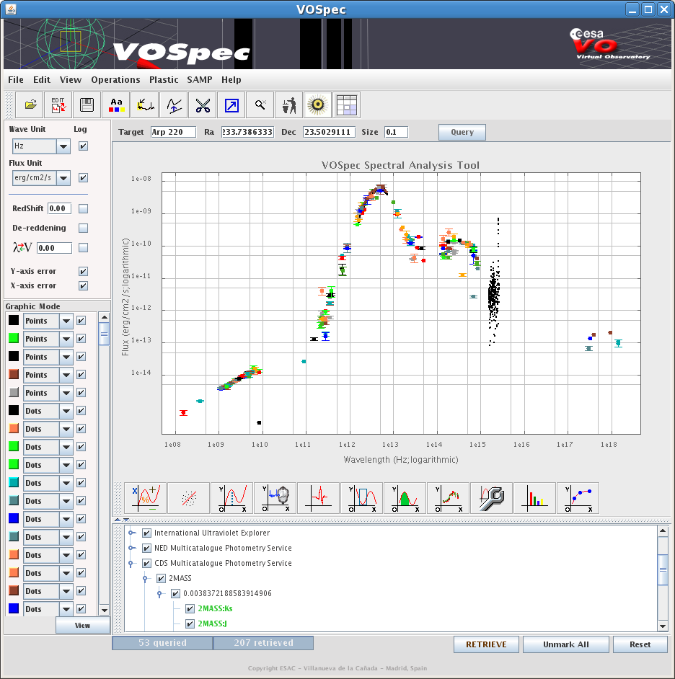Open the Points dropdown beside the gray swatch
Image resolution: width=675 pixels, height=679 pixels.
coord(66,393)
